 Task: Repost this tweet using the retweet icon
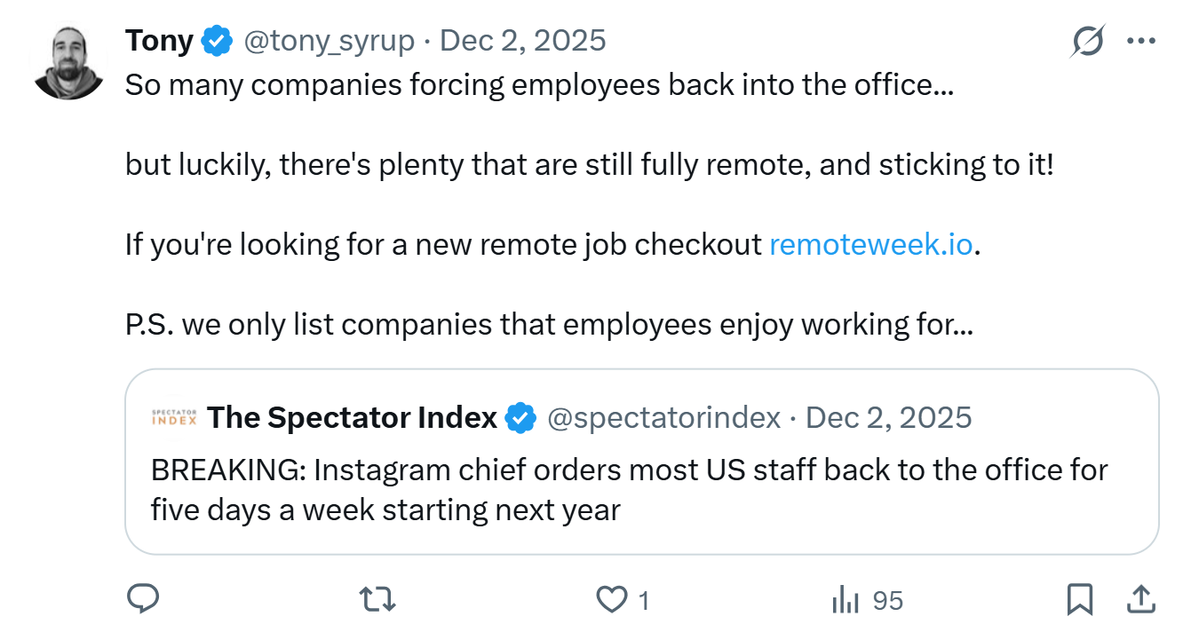point(377,601)
